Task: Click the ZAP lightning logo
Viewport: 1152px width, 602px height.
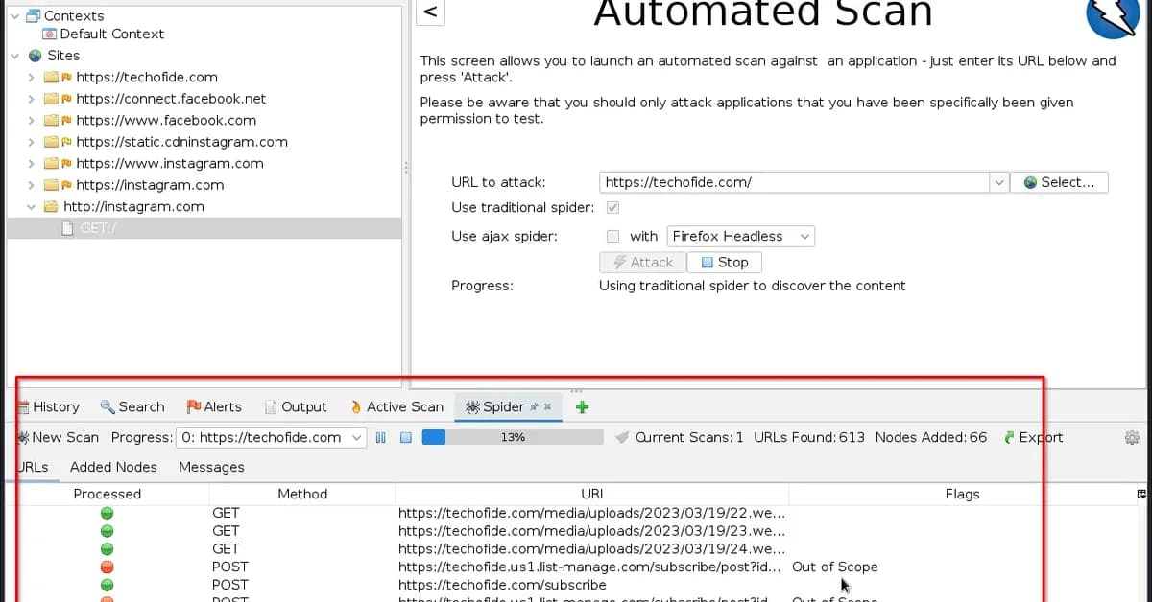Action: (1112, 13)
